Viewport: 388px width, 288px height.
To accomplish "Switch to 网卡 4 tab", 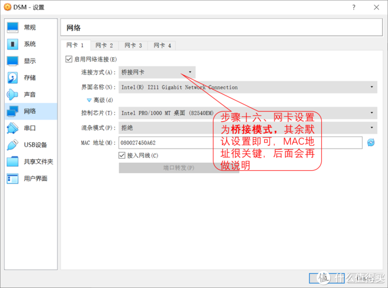I will pos(162,46).
